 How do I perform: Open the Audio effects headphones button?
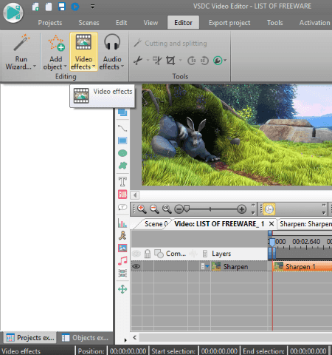point(112,52)
